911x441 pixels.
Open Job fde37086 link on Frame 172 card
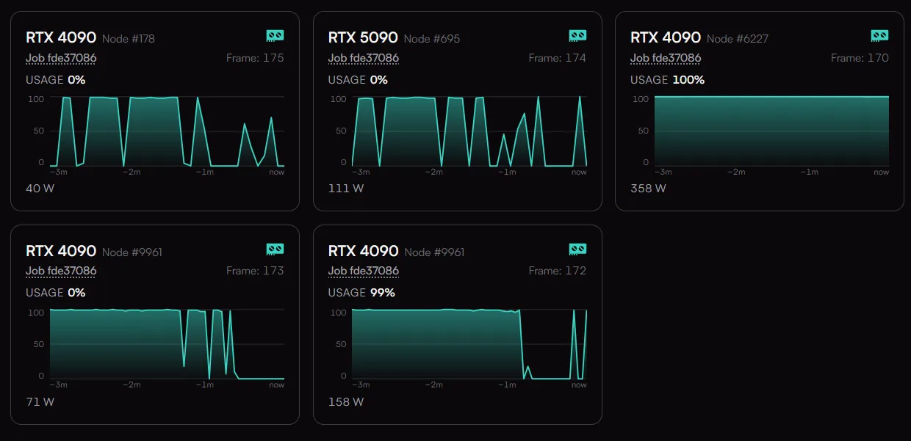click(x=364, y=271)
